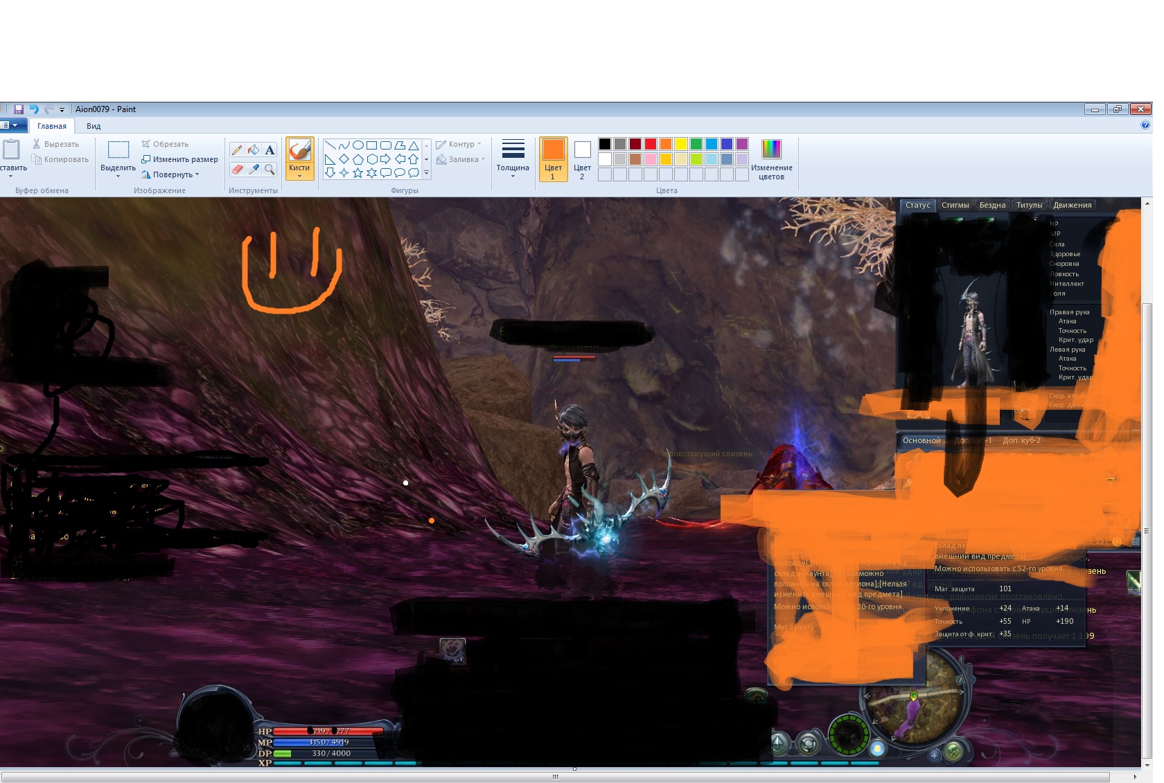Image resolution: width=1164 pixels, height=783 pixels.
Task: Open the Paint application menu button
Action: (x=12, y=125)
